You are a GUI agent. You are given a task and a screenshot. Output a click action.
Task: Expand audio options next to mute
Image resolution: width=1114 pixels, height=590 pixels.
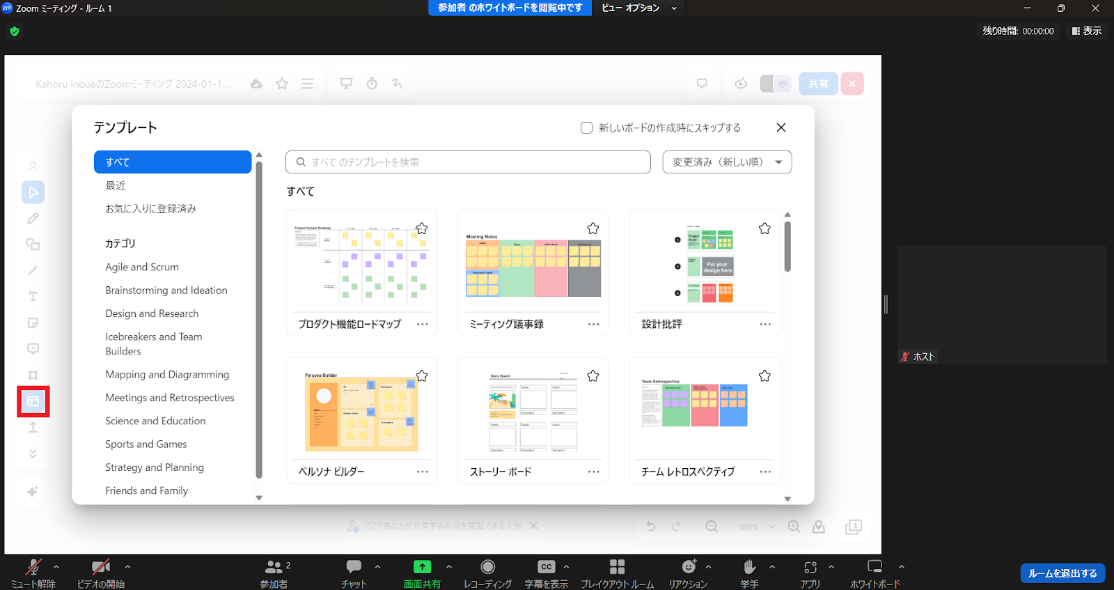56,567
